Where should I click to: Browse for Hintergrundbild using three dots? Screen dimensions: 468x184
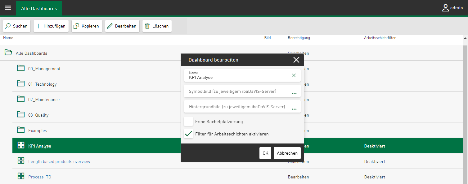point(294,109)
